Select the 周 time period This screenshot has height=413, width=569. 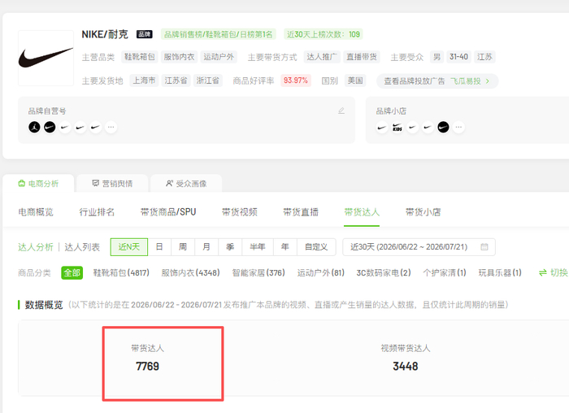183,247
